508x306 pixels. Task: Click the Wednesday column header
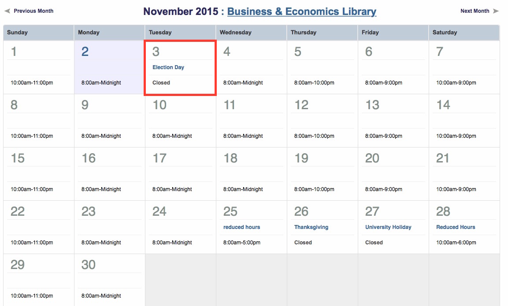(236, 33)
